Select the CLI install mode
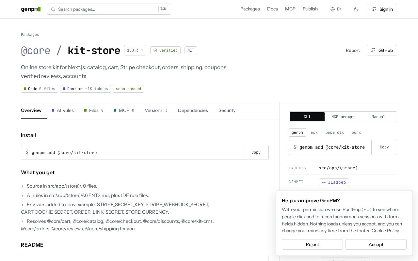This screenshot has height=261, width=418. pos(307,117)
